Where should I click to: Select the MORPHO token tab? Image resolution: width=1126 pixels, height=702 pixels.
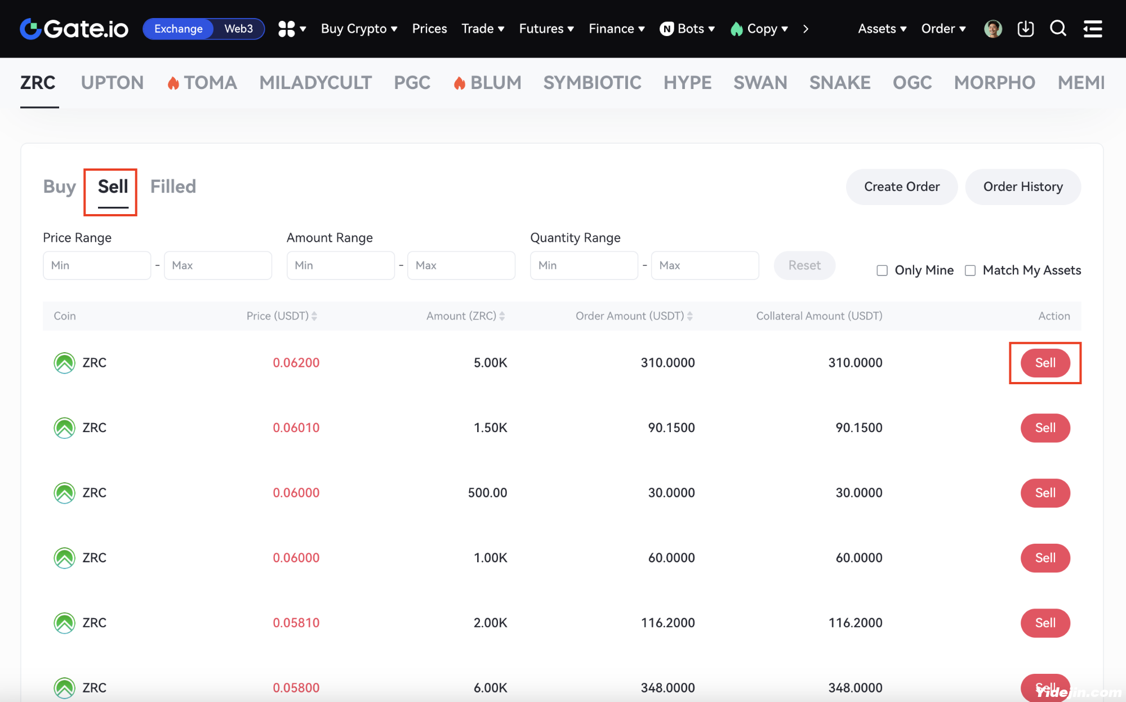pyautogui.click(x=994, y=83)
